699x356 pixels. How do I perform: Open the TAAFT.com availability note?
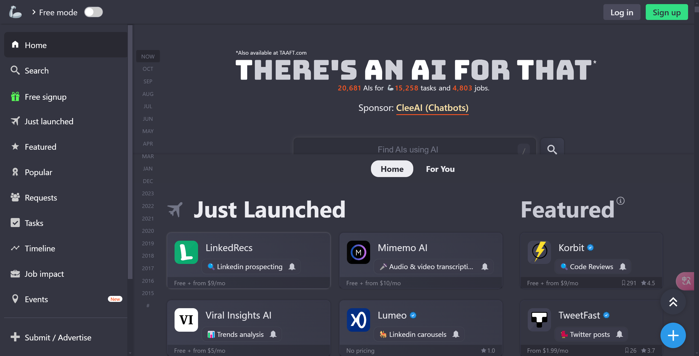(271, 53)
